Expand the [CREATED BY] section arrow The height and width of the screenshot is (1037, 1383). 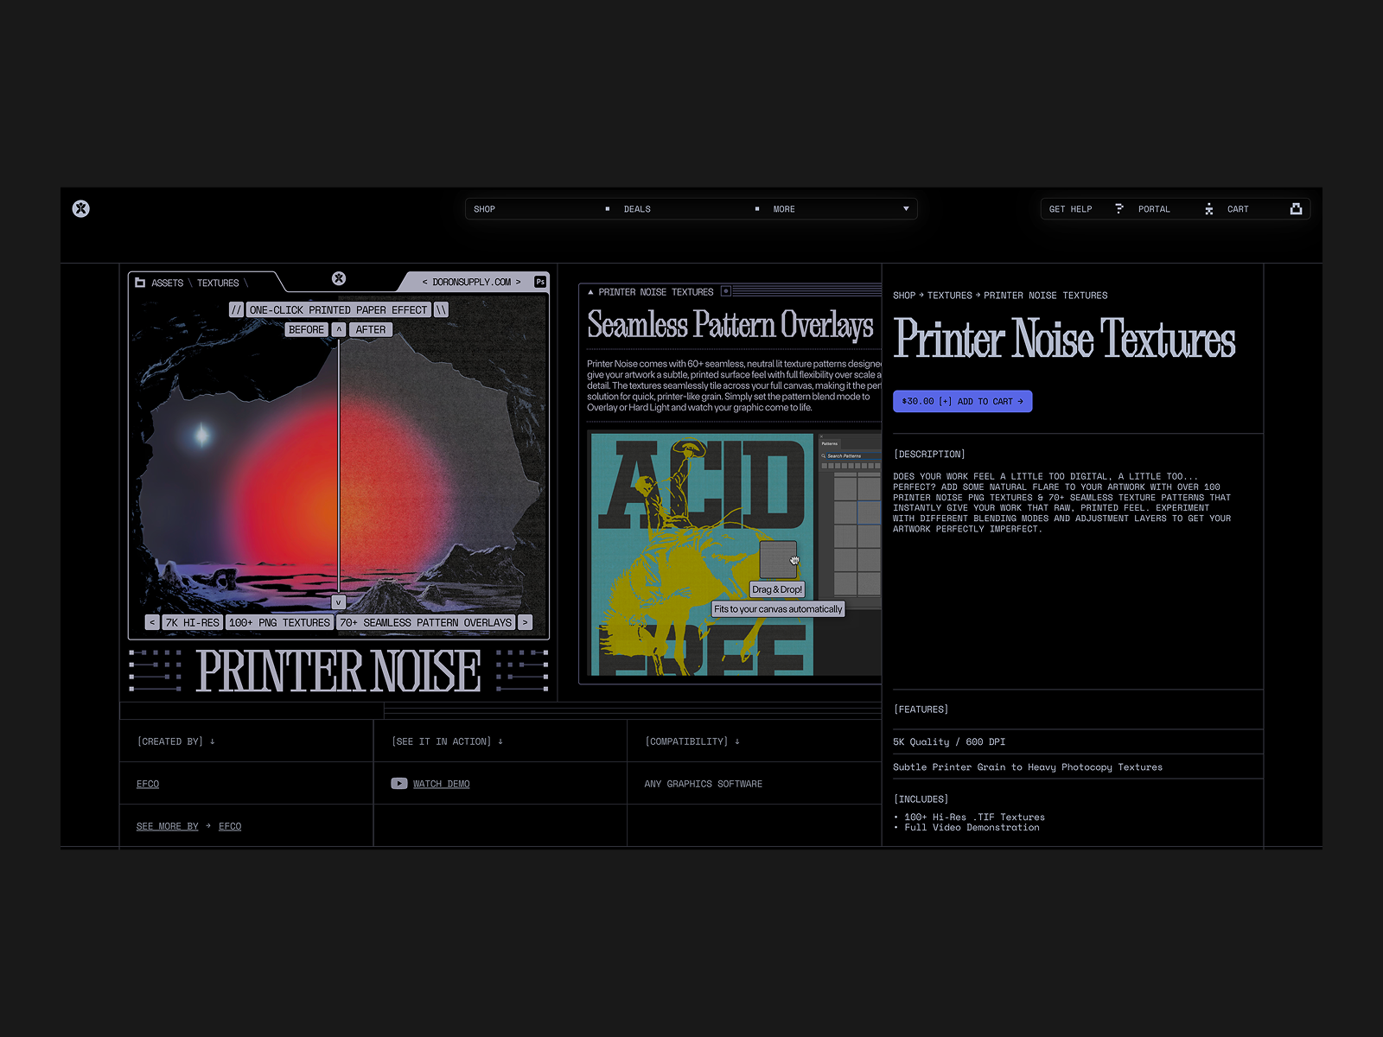point(213,741)
